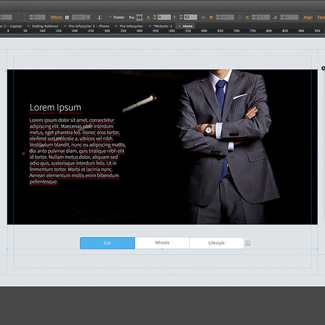Open the widget options arrow flyout
This screenshot has width=325, height=325.
(323, 68)
